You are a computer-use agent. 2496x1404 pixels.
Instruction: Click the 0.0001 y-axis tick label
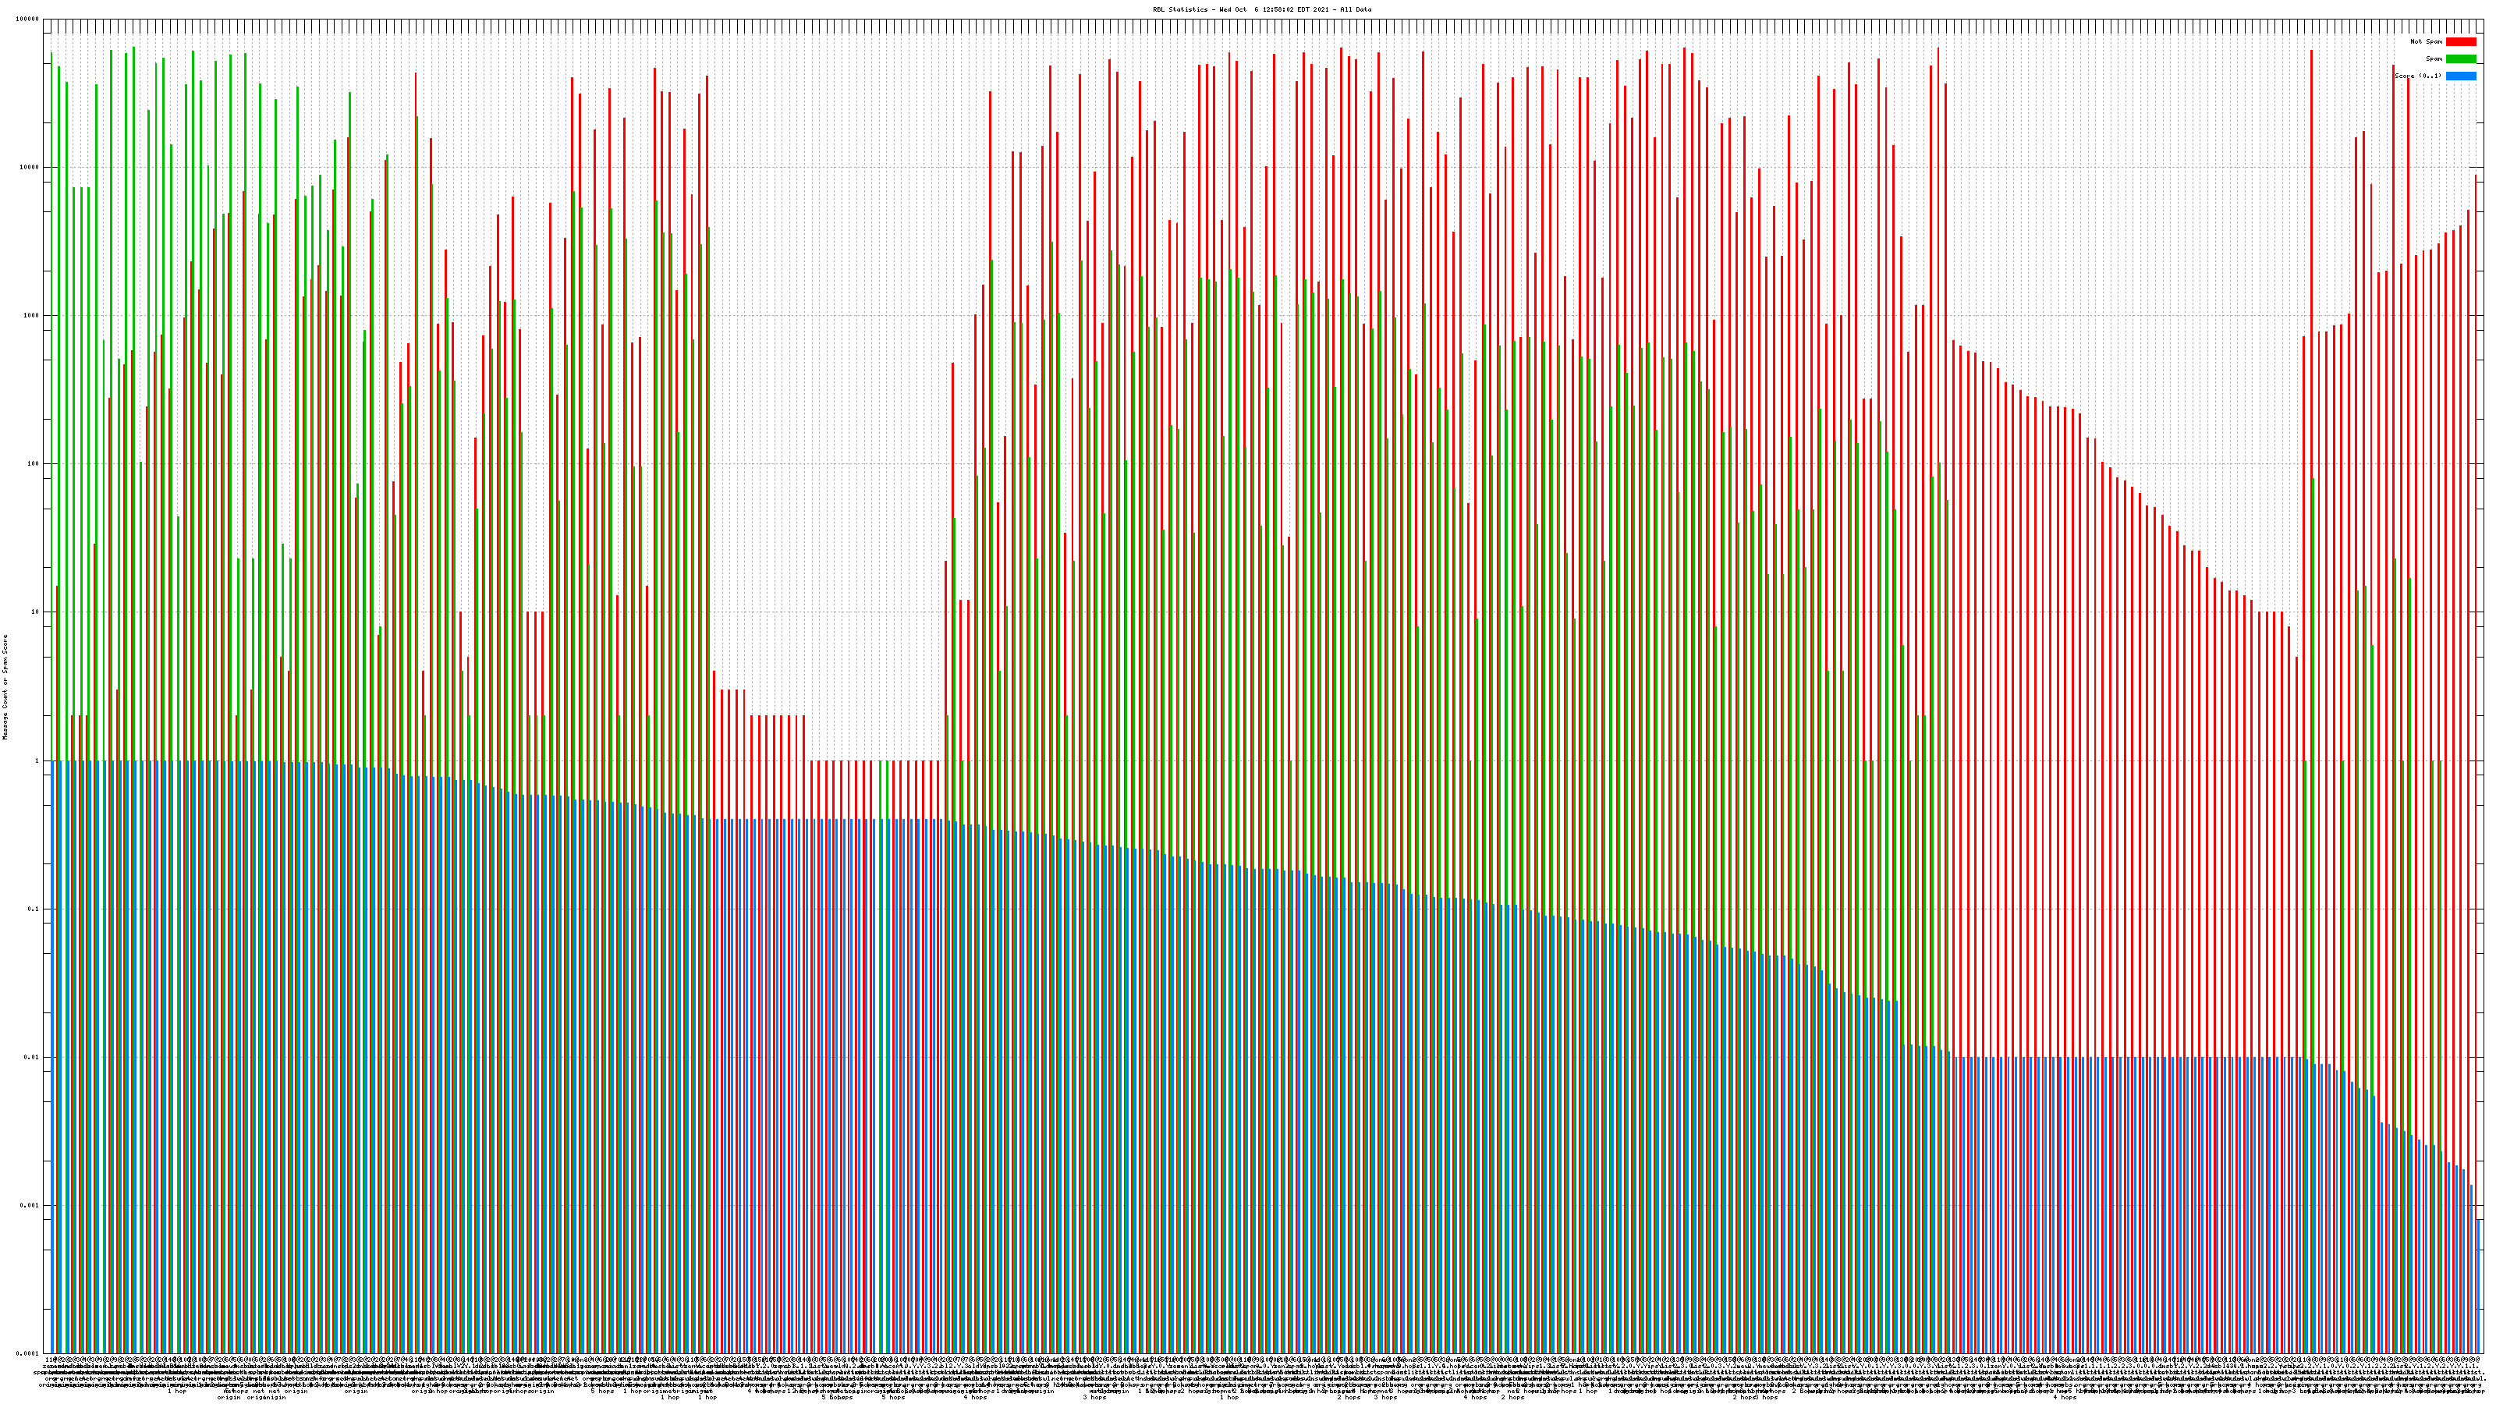(28, 1353)
